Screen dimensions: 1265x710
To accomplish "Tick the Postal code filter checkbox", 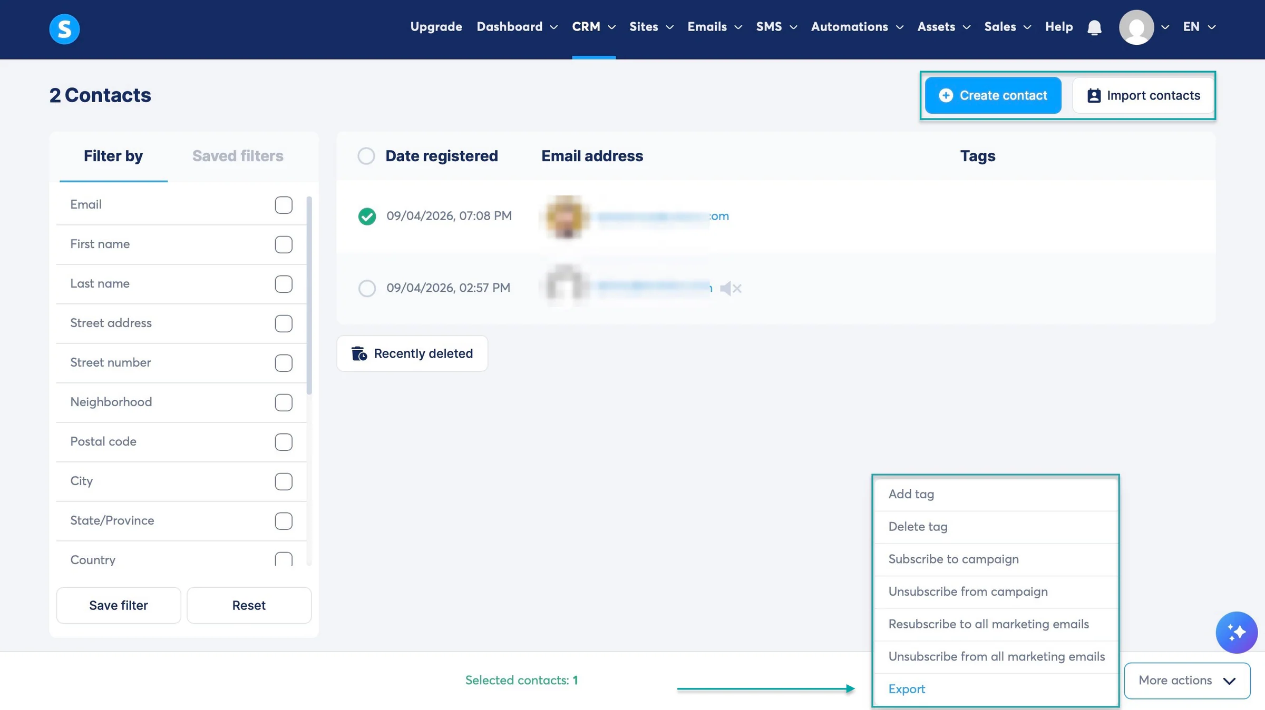I will pyautogui.click(x=284, y=442).
